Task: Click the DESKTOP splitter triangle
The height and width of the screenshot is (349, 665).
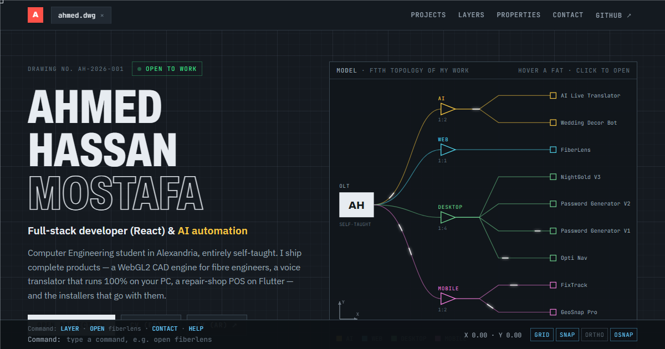Action: click(448, 217)
